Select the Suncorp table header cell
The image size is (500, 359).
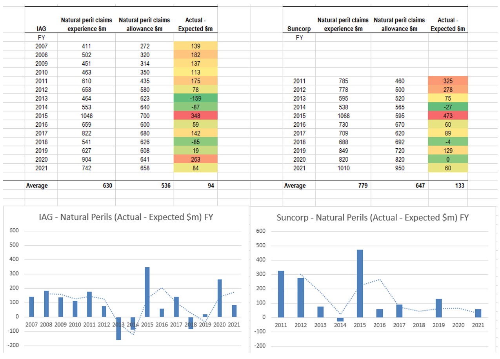coord(299,29)
